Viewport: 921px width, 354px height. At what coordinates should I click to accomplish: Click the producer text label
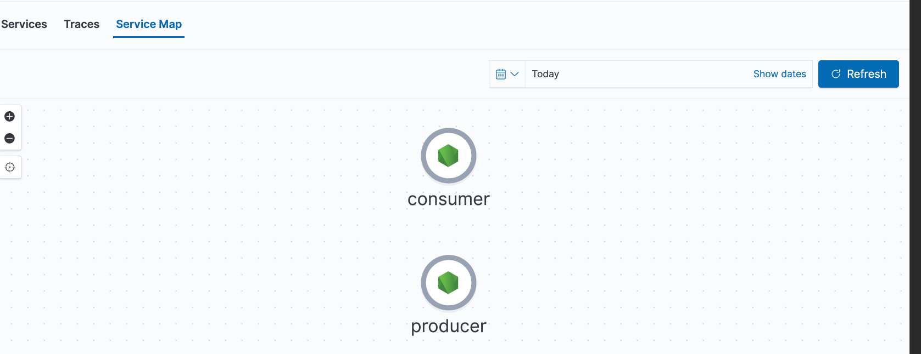pos(448,326)
